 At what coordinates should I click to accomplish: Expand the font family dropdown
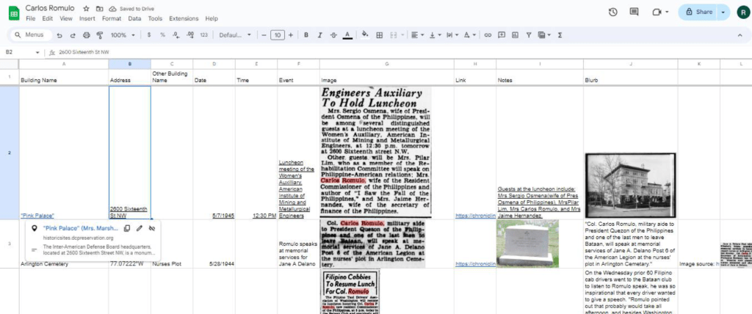(x=235, y=35)
